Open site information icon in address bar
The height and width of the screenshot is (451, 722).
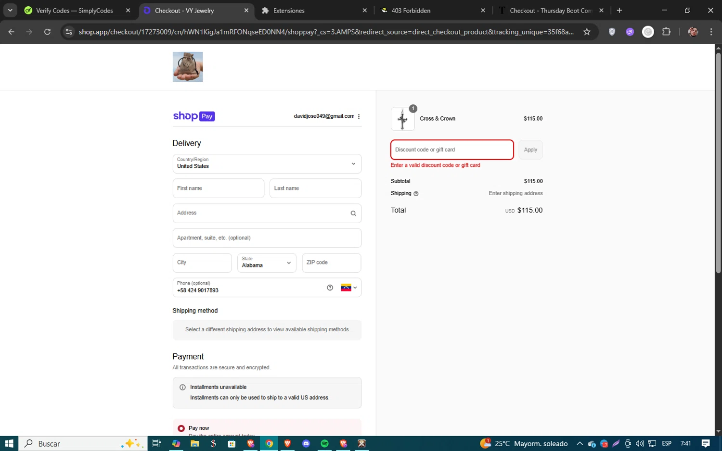pyautogui.click(x=69, y=32)
